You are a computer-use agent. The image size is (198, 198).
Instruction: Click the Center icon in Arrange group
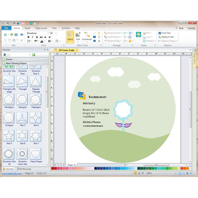click(130, 37)
